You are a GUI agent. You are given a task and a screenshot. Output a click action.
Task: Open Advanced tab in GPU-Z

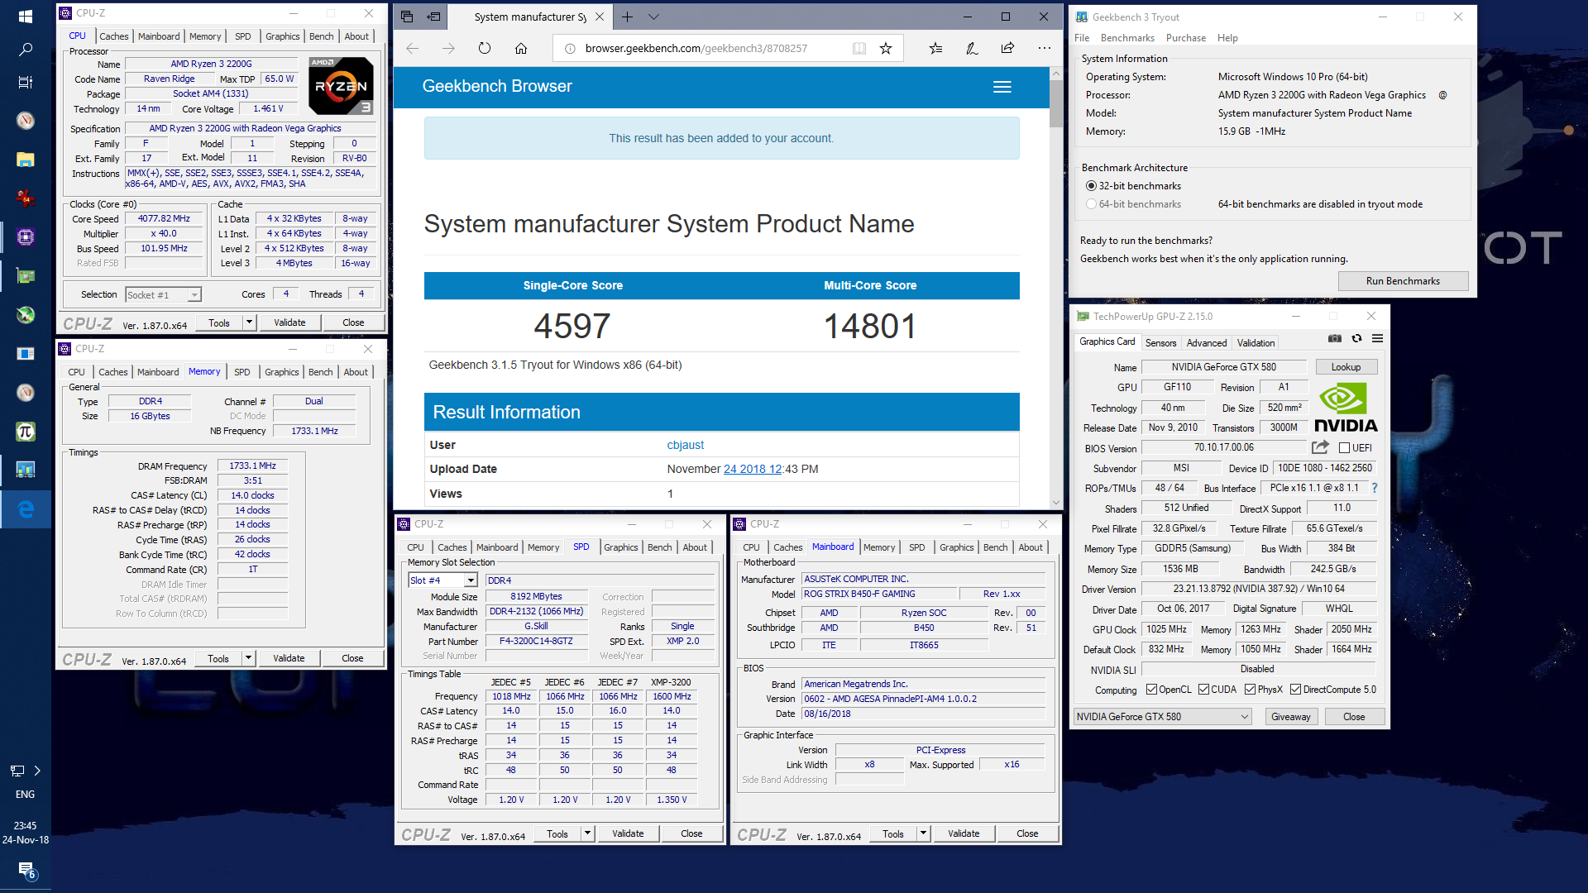(1207, 343)
